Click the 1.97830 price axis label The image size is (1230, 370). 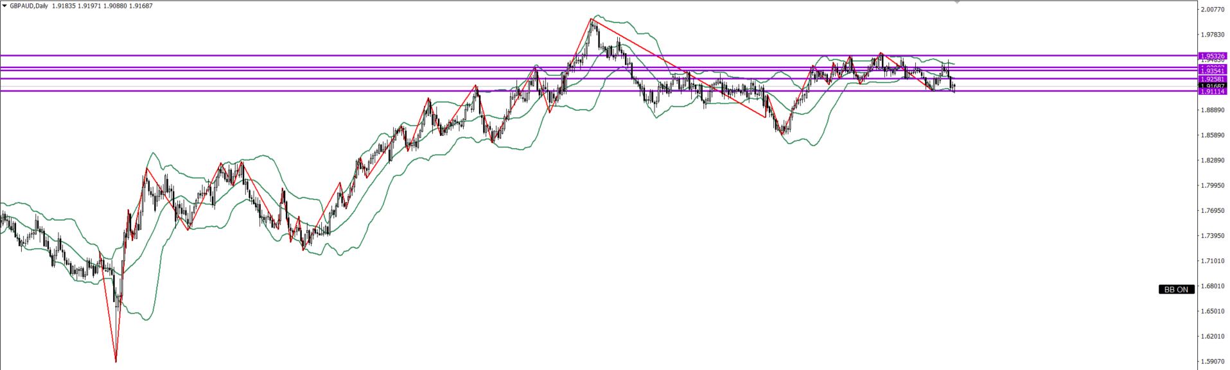pos(1211,35)
